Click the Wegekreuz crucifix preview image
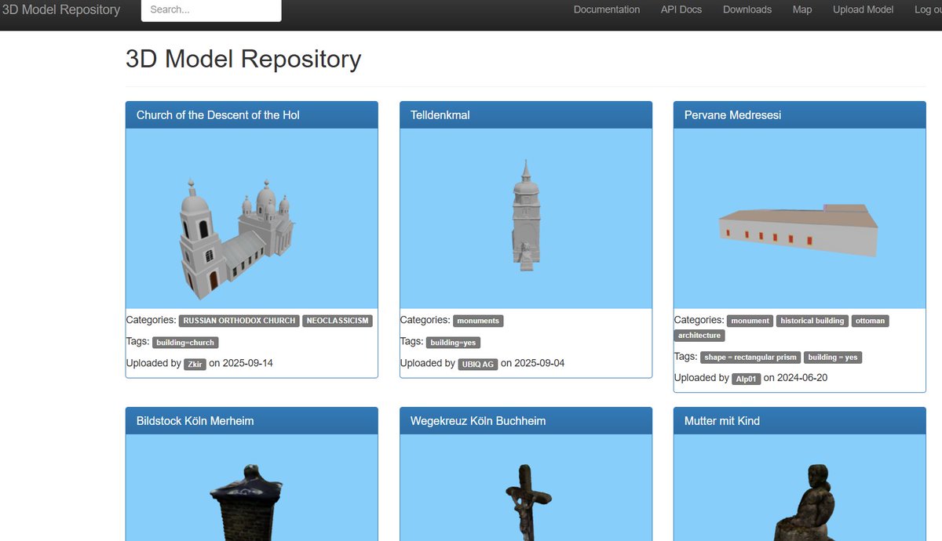The width and height of the screenshot is (942, 541). click(526, 488)
